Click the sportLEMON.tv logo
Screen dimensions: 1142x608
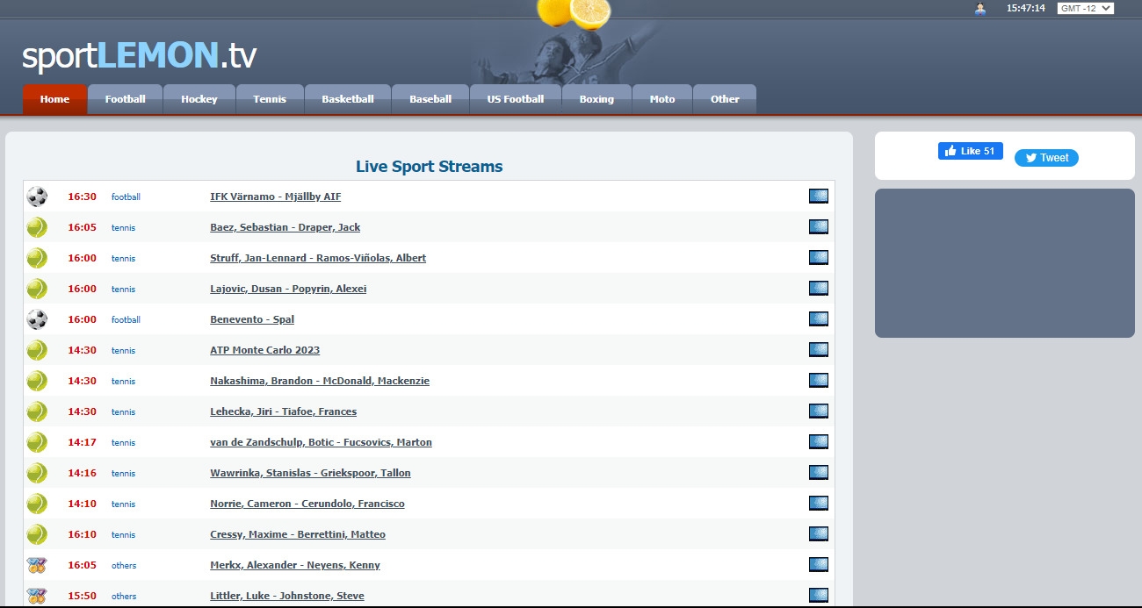tap(140, 55)
